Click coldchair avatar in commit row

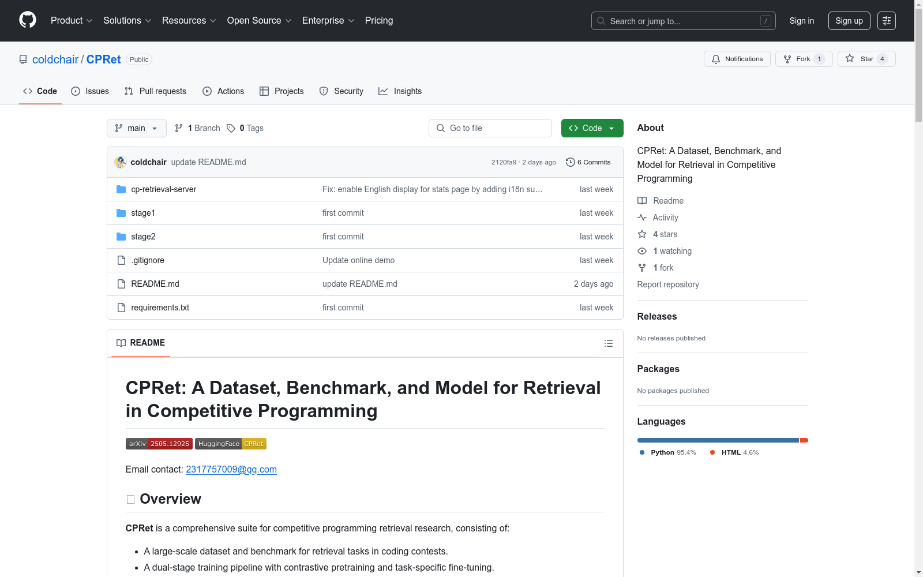(121, 162)
